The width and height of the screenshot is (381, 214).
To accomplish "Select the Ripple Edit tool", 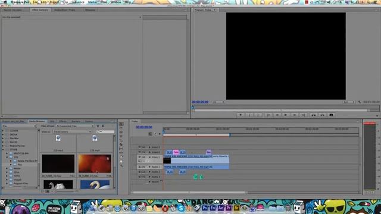I will pos(121,132).
